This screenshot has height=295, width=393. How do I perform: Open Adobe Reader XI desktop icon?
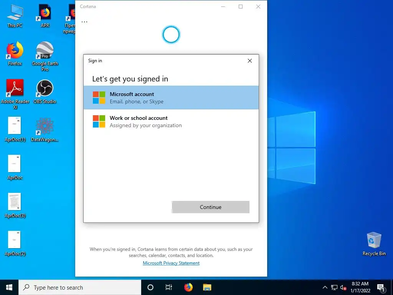pyautogui.click(x=15, y=94)
